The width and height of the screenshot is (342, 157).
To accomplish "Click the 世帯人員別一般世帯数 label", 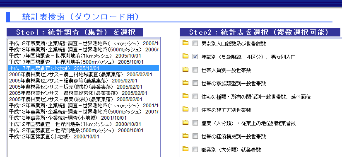I will pos(226,70).
